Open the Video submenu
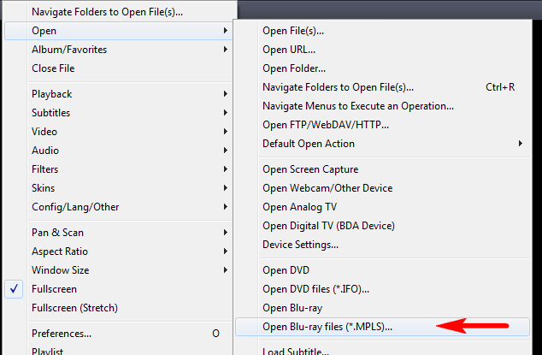Viewport: 542px width, 355px height. pyautogui.click(x=118, y=132)
